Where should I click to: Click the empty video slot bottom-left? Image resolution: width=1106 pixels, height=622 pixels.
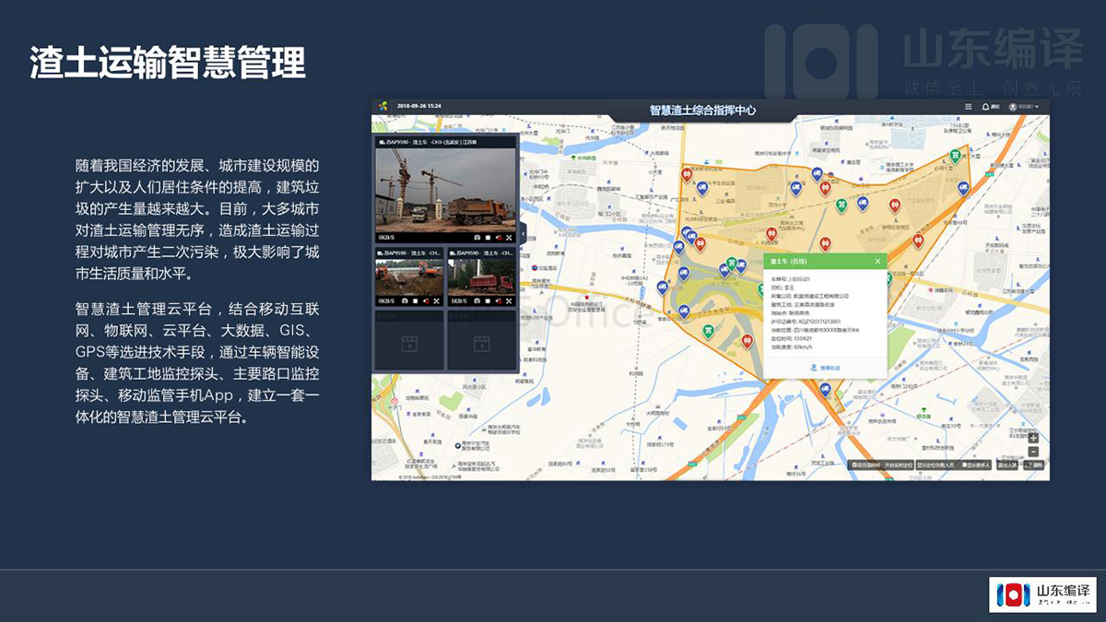[409, 340]
